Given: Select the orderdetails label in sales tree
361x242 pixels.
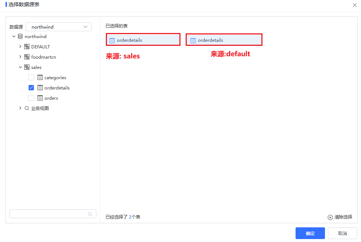Looking at the screenshot, I should coord(57,88).
